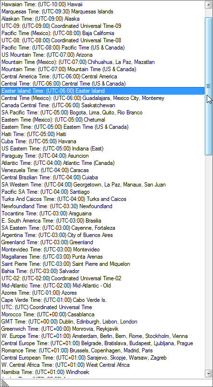Choose the highlighted Easter Island Time item
This screenshot has height=387, width=213.
point(102,91)
